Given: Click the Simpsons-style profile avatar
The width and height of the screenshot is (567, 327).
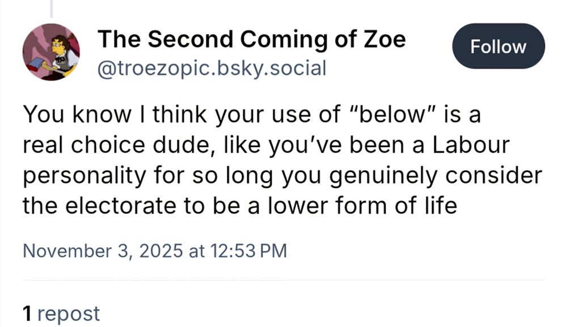Looking at the screenshot, I should (51, 51).
